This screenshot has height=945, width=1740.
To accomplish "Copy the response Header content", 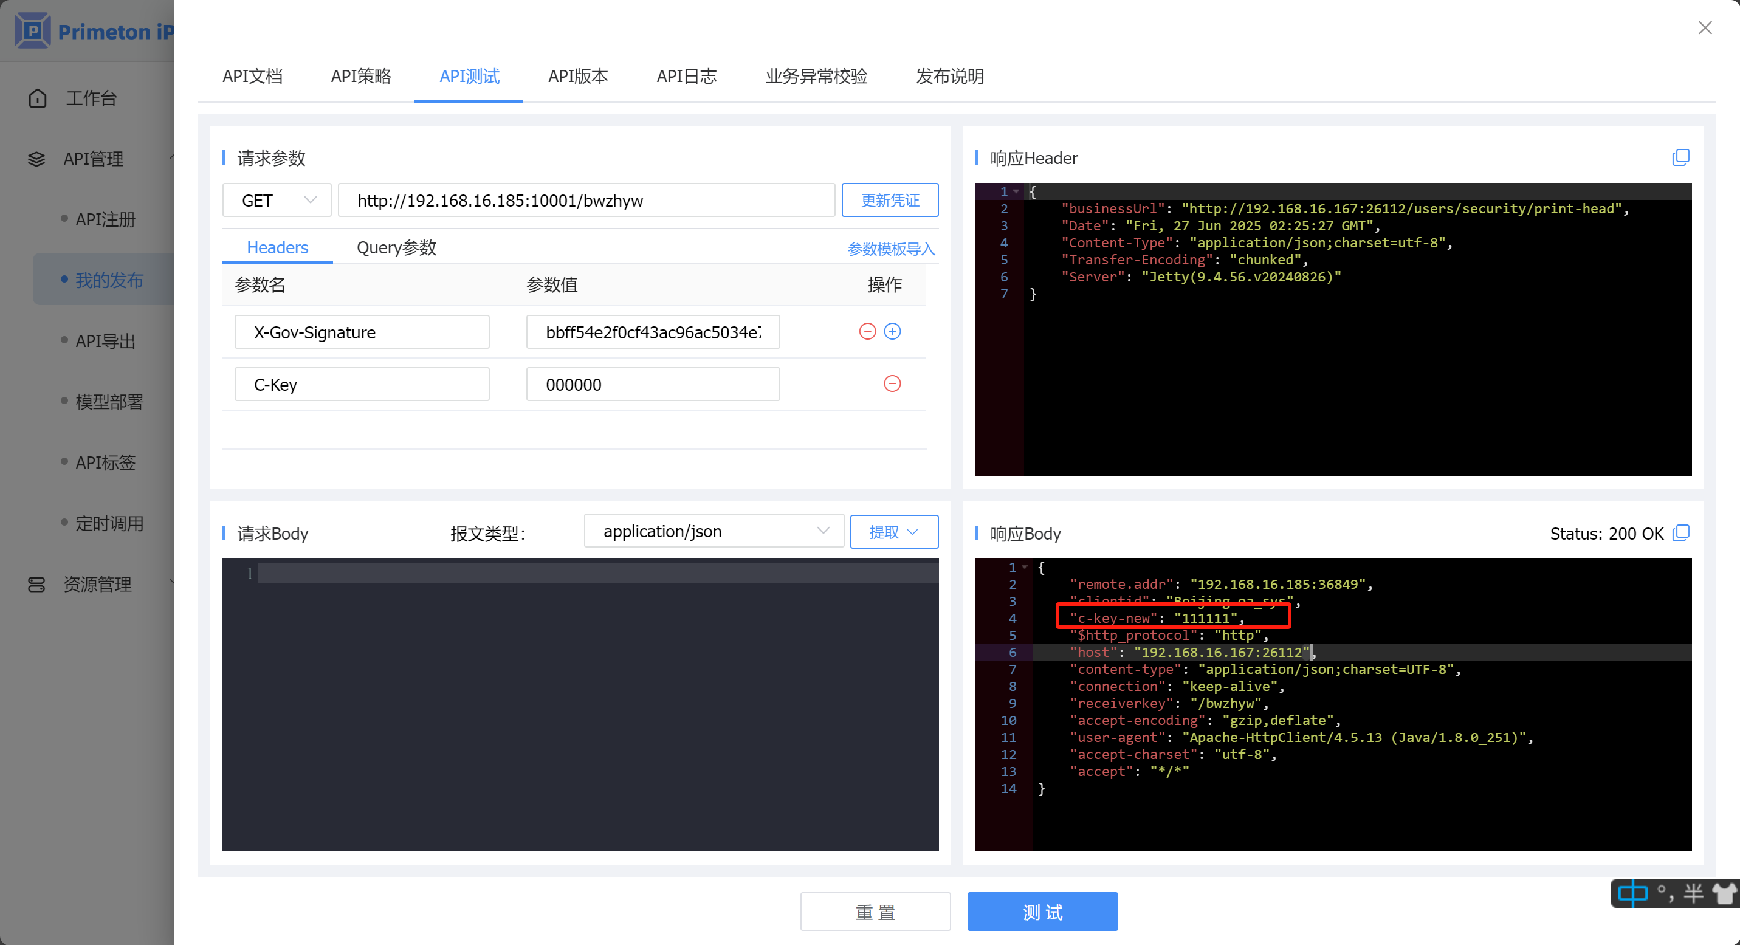I will (x=1680, y=157).
